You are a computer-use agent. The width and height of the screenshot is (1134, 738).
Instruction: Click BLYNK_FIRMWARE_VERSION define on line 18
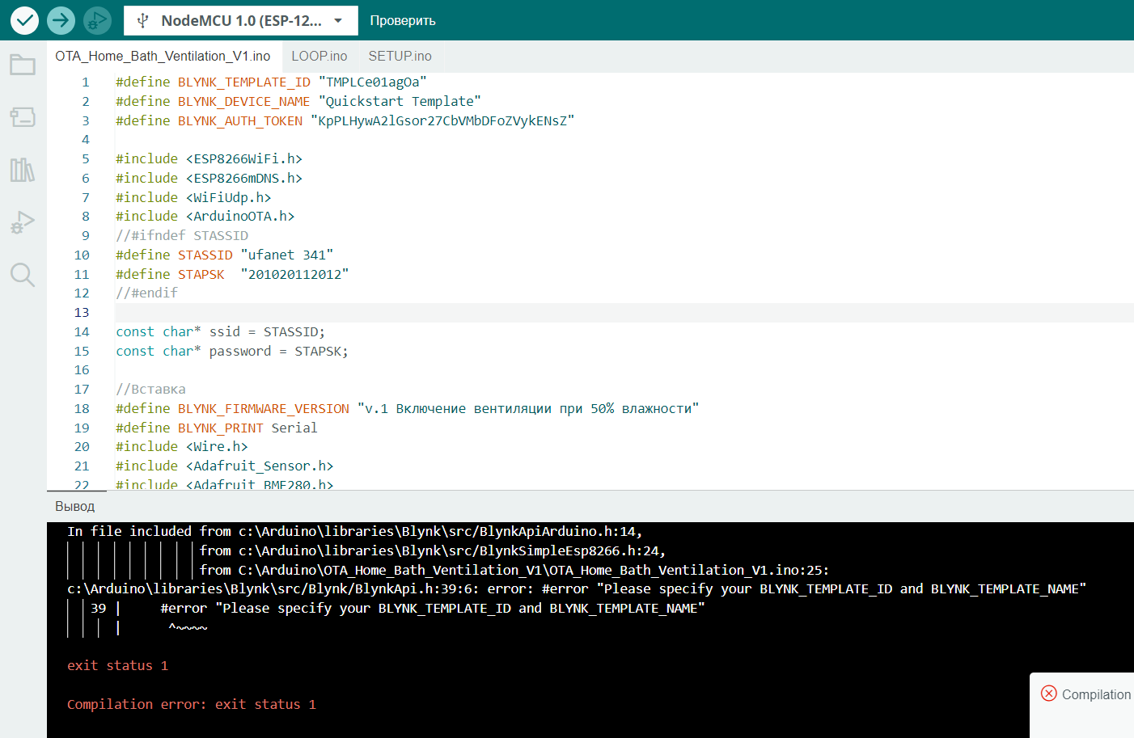pyautogui.click(x=264, y=408)
